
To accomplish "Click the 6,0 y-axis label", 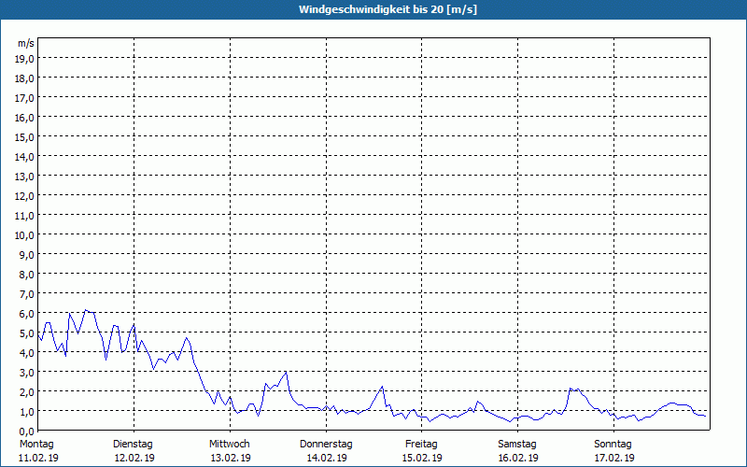I will 27,314.
